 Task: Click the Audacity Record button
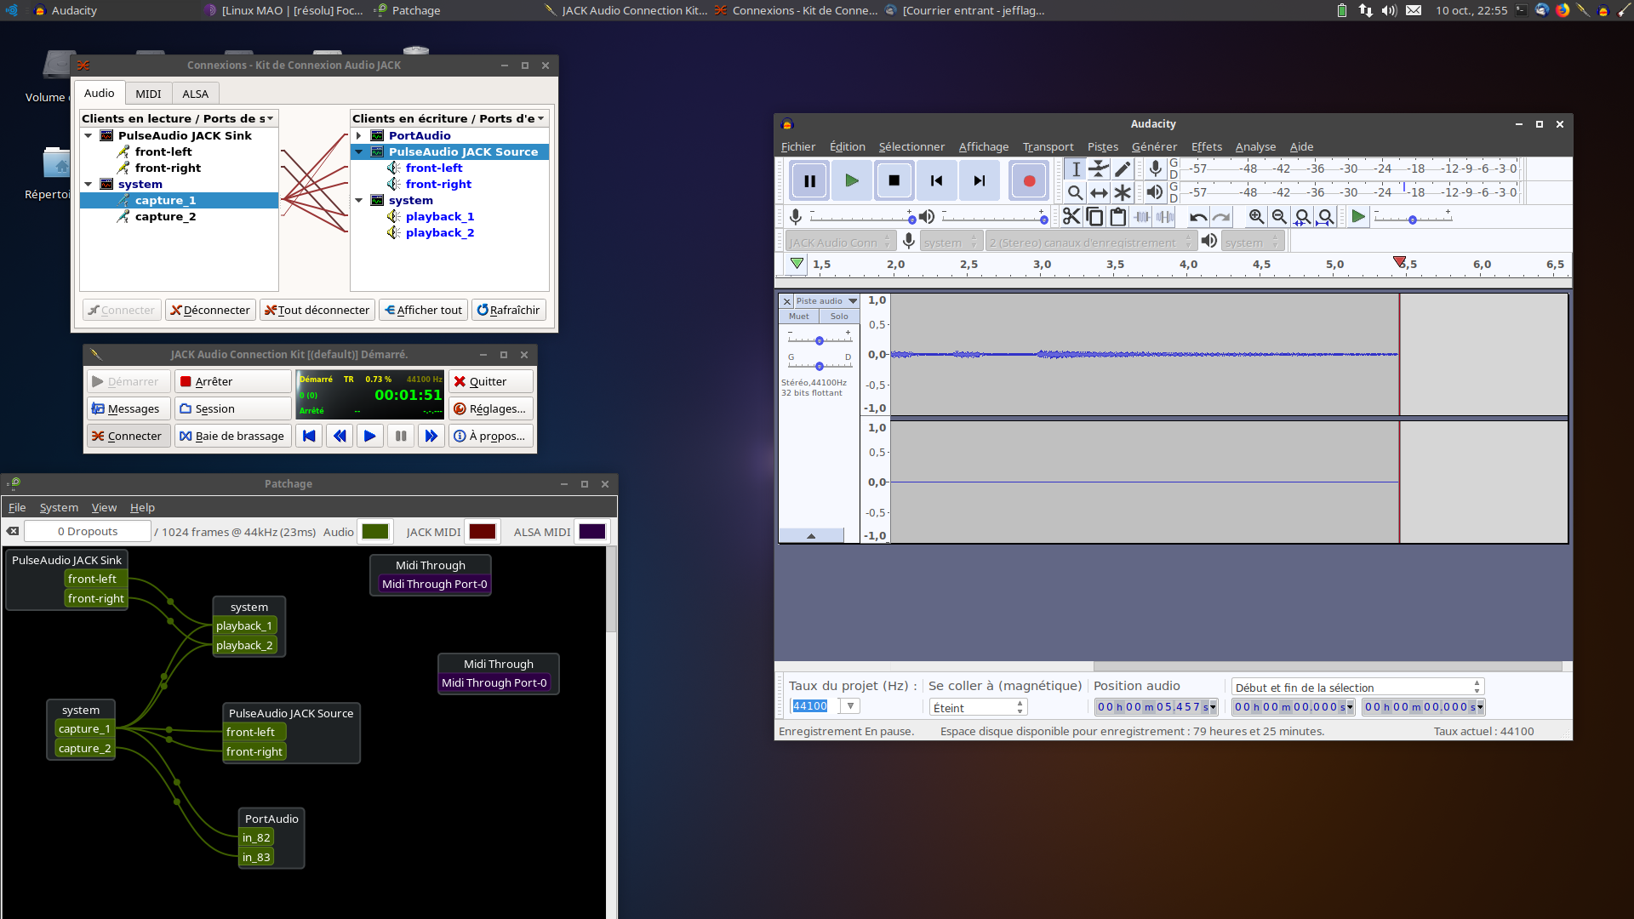point(1028,180)
